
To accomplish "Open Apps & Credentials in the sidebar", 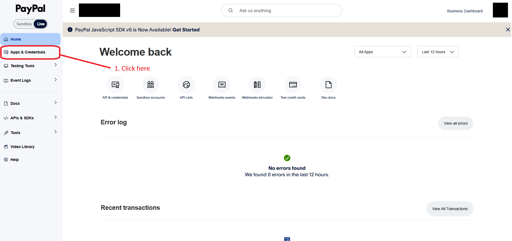I will [30, 52].
